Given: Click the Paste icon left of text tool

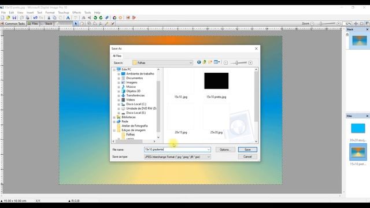Looking at the screenshot, I should coord(61,18).
